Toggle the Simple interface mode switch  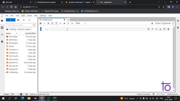tap(12, 94)
